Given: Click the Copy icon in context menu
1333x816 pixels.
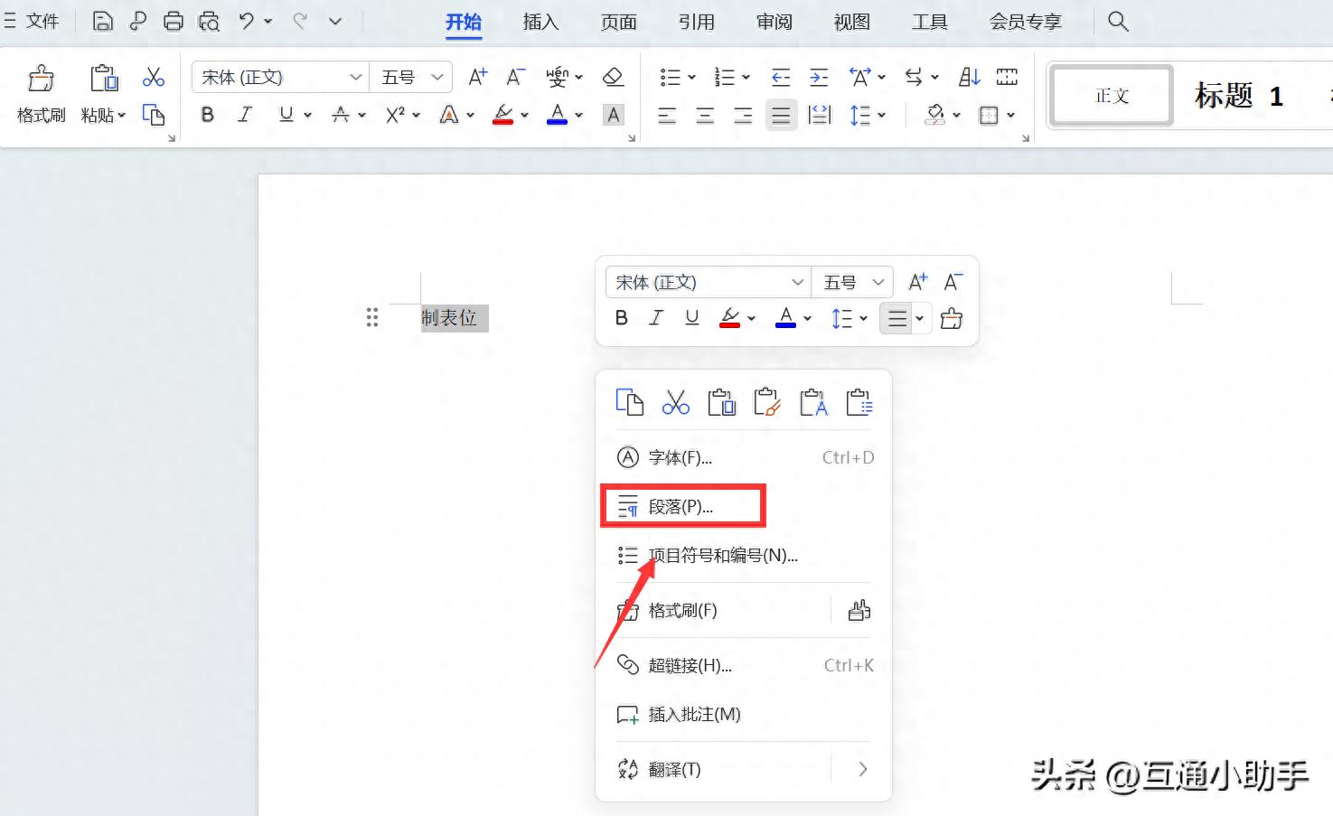Looking at the screenshot, I should coord(629,402).
